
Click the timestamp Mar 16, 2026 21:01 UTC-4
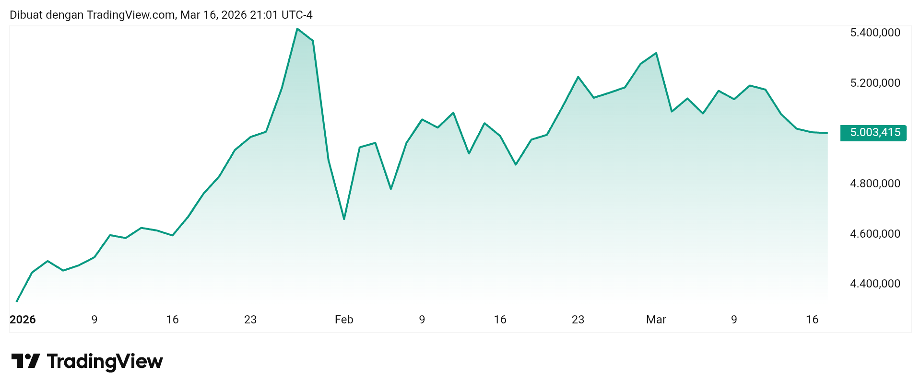[247, 15]
